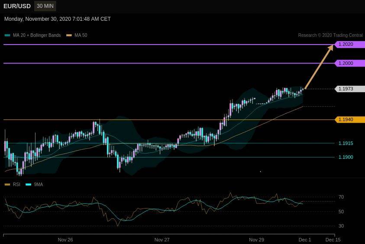Select the 30 MIN timeframe button
Image resolution: width=365 pixels, height=244 pixels.
45,6
